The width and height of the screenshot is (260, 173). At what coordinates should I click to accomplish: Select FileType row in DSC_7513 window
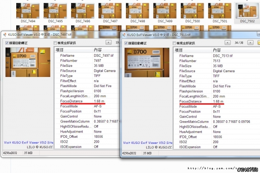coord(217,76)
